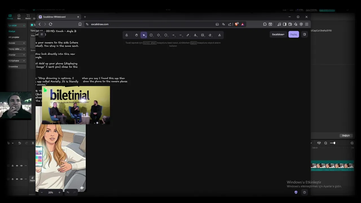Go forward in the browser
The width and height of the screenshot is (361, 203).
pos(45,24)
